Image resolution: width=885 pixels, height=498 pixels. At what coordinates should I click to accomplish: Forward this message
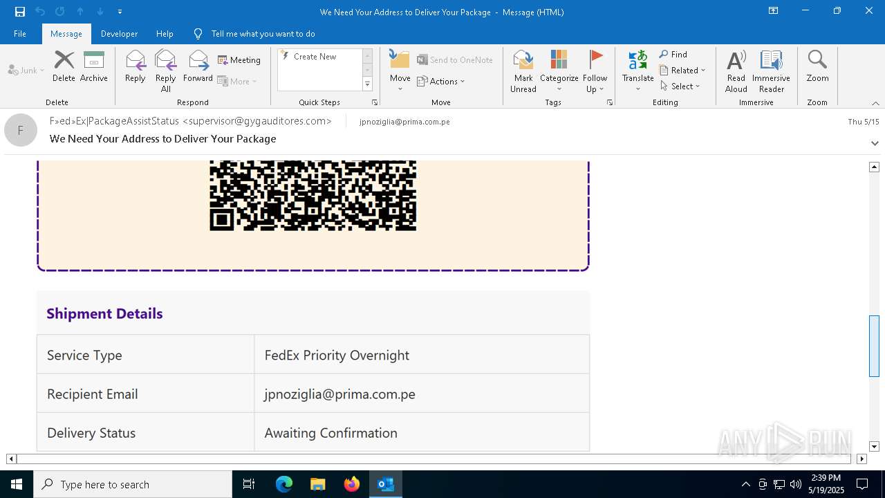pos(198,66)
